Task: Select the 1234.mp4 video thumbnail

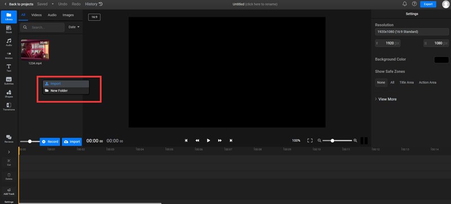Action: 35,50
